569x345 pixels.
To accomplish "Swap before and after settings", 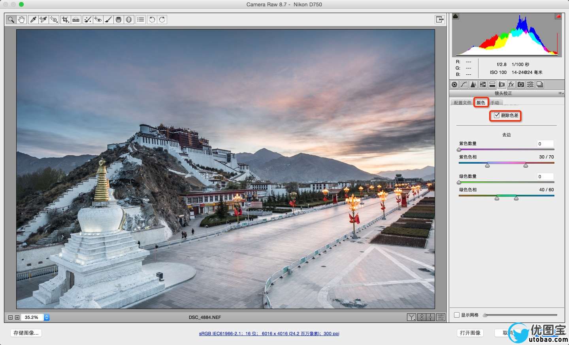I will (x=422, y=317).
